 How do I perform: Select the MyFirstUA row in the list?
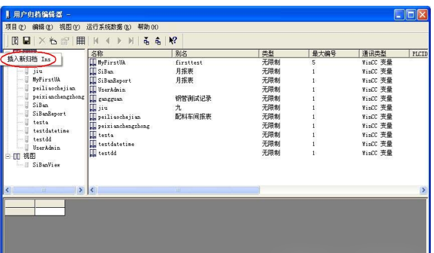[x=111, y=63]
